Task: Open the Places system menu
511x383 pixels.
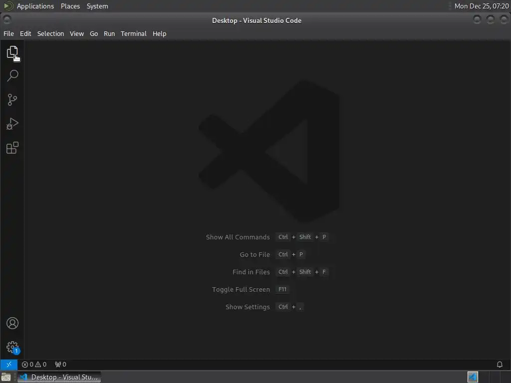Action: 70,6
